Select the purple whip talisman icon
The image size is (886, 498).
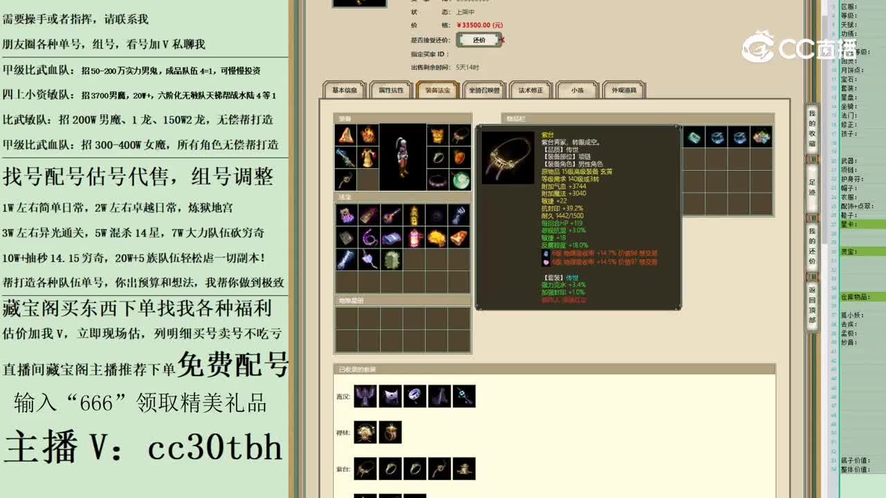369,237
